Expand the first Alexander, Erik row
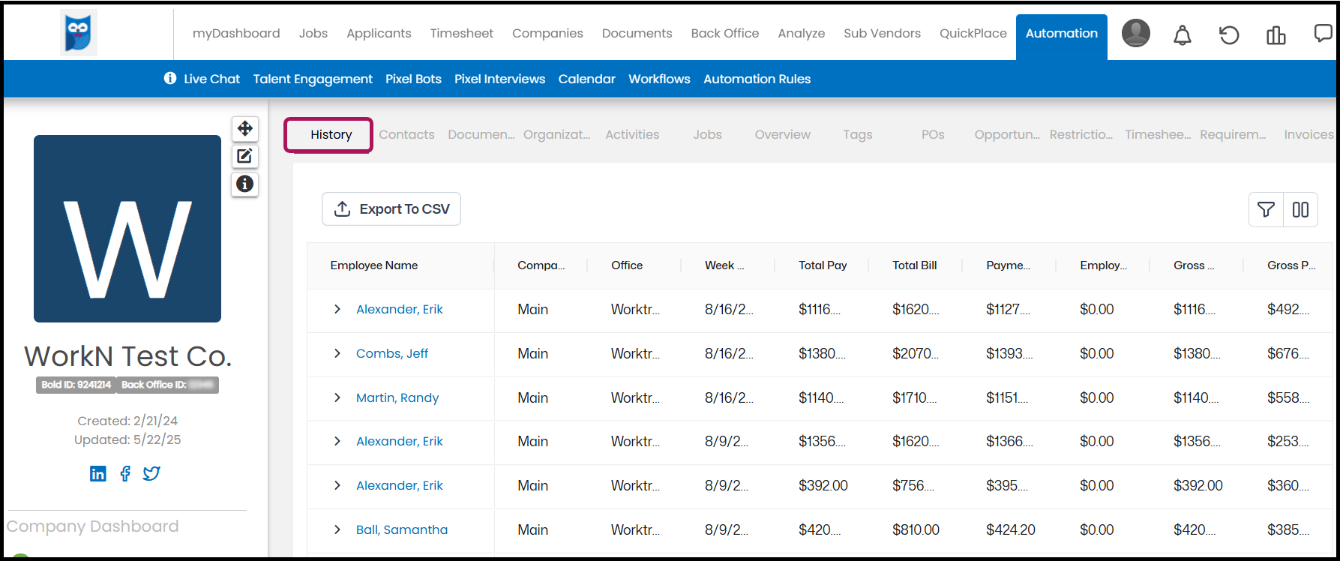The image size is (1340, 561). [x=337, y=309]
